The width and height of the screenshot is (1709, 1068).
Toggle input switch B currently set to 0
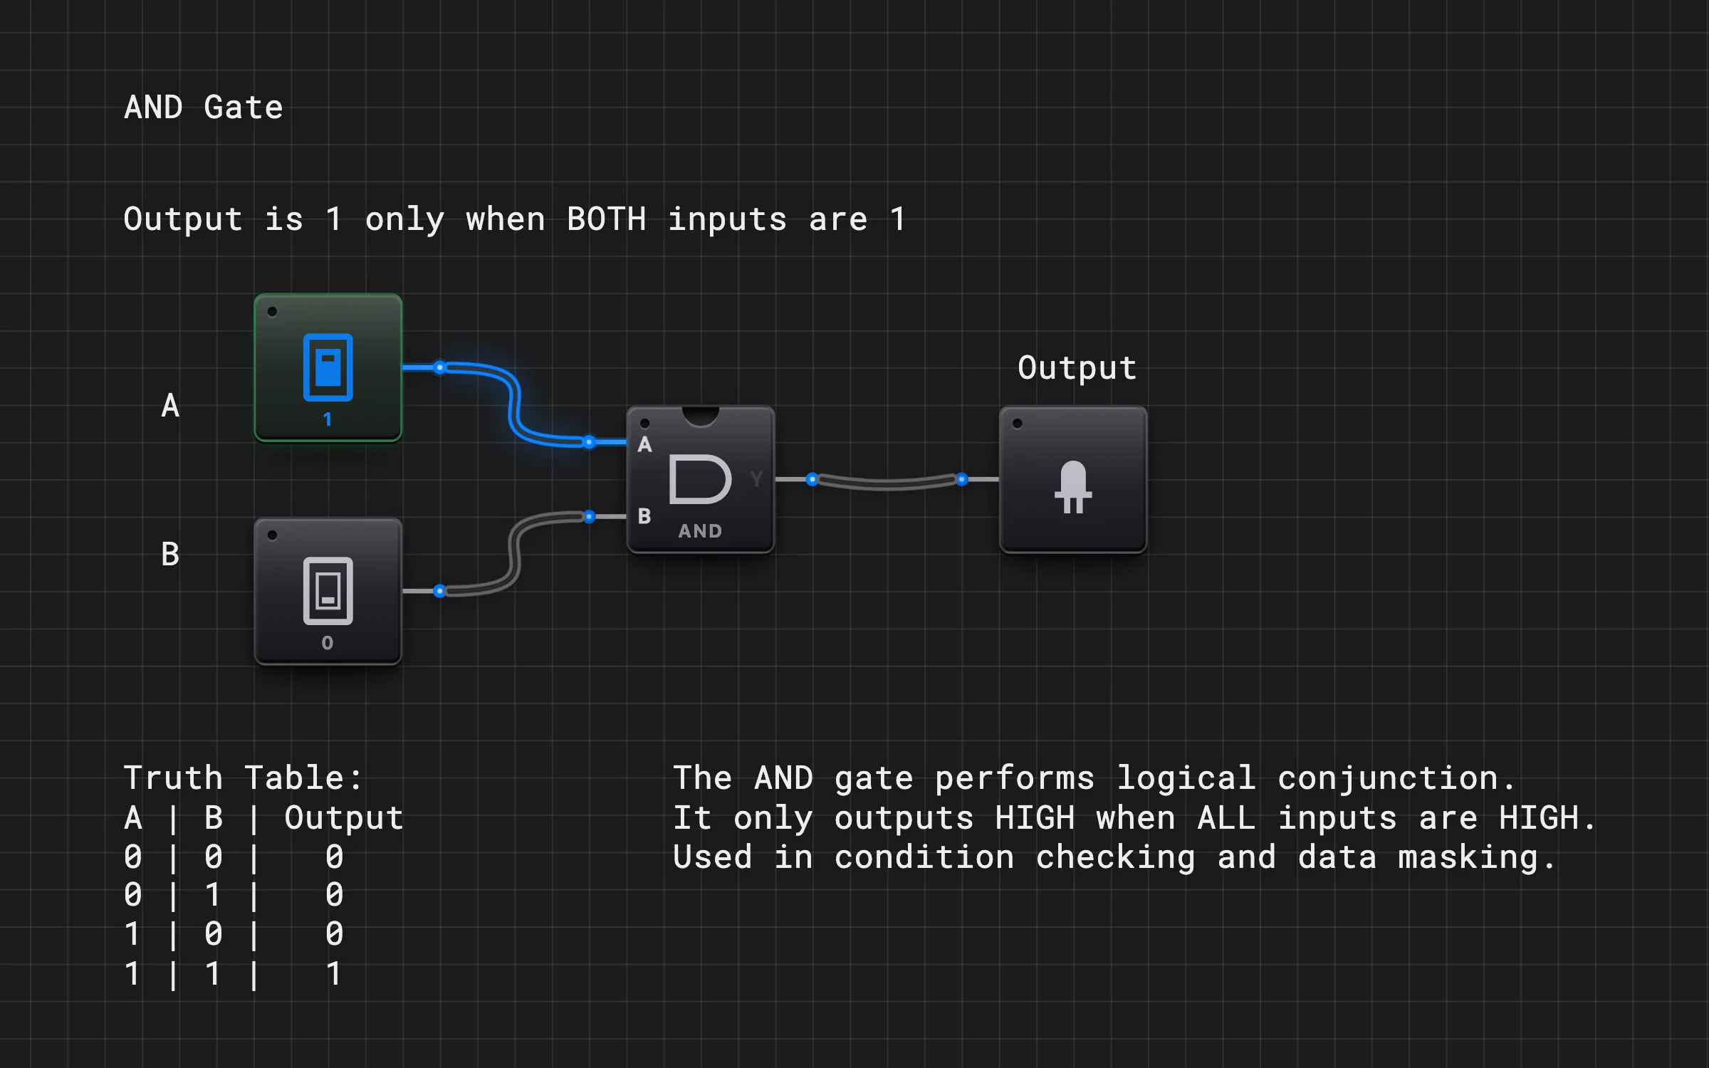(x=328, y=591)
